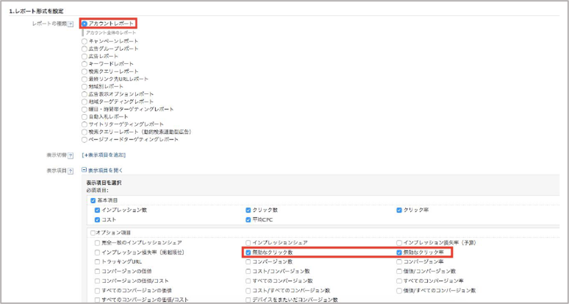Click help icon next to 表示切替
Screen dimensions: 569x304
tap(71, 155)
